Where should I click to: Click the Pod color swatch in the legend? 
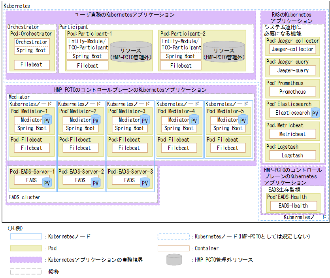coord(26,248)
